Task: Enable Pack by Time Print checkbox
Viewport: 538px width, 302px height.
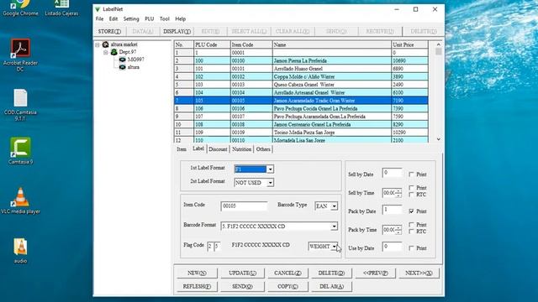Action: tap(411, 225)
